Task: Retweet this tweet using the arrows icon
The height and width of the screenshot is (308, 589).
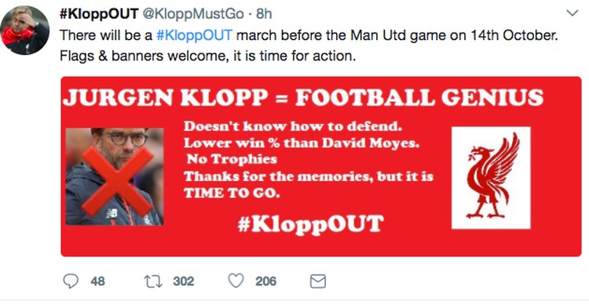Action: [154, 281]
